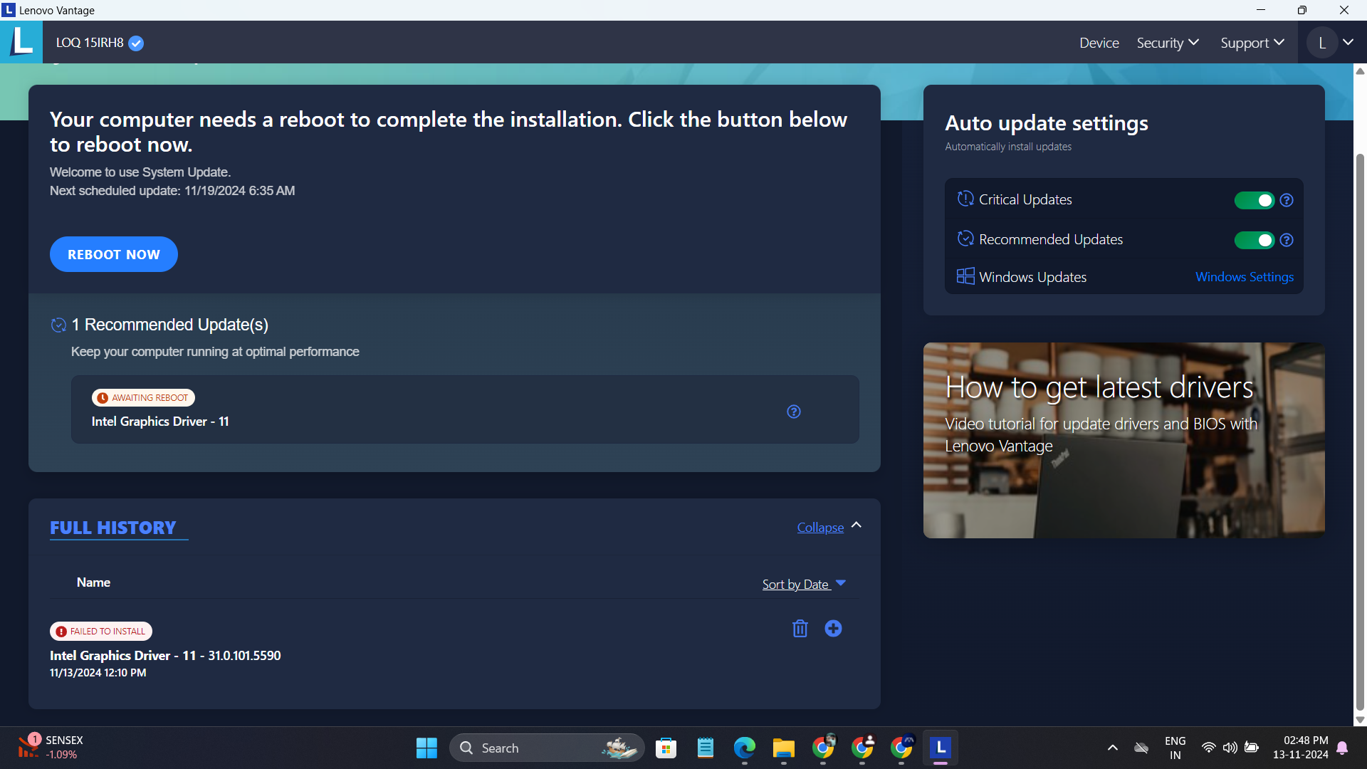Open the user account dropdown arrow

(1348, 43)
